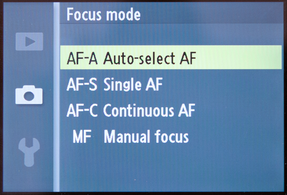Click the "Manual focus" description text
This screenshot has width=287, height=195.
coord(146,137)
